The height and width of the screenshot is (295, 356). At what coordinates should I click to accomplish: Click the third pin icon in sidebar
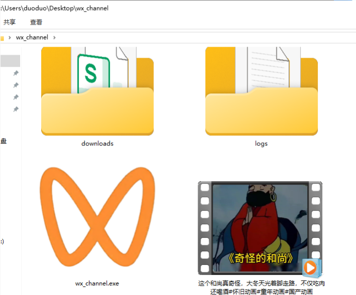coord(16,97)
